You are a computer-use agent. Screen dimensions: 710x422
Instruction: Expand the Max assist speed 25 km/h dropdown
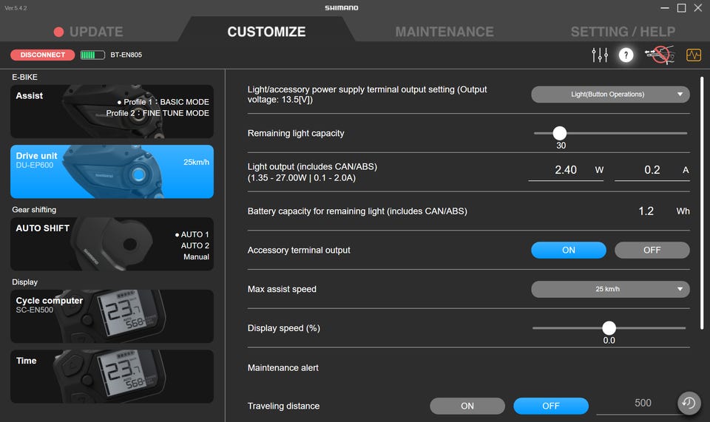(610, 289)
